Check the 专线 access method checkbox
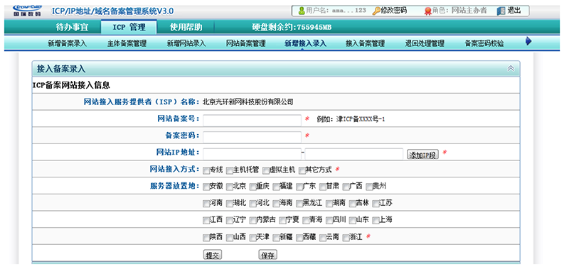The height and width of the screenshot is (269, 569). click(x=206, y=170)
